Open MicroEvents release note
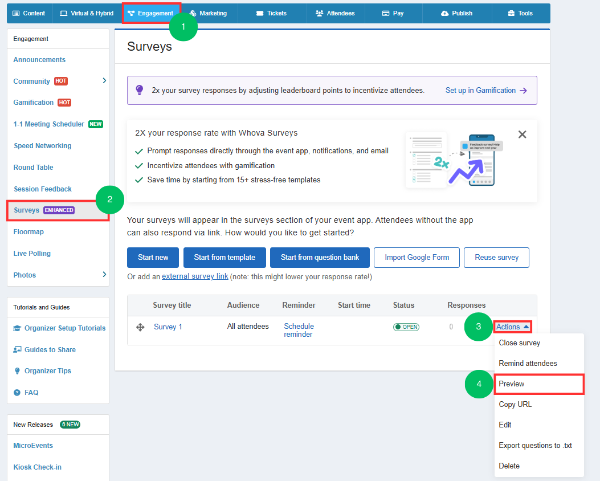 point(33,446)
